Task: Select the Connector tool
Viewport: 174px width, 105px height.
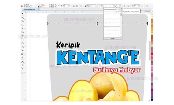Action: [22, 50]
